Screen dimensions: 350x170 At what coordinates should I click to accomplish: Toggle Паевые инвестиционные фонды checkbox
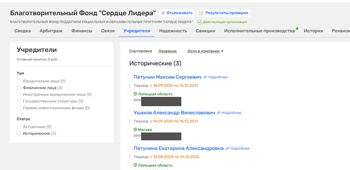[x=19, y=108]
